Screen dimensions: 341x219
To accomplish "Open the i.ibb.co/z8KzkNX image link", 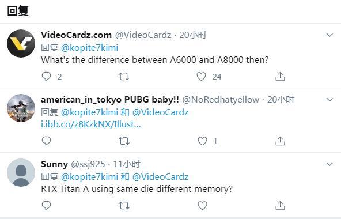I will (91, 124).
